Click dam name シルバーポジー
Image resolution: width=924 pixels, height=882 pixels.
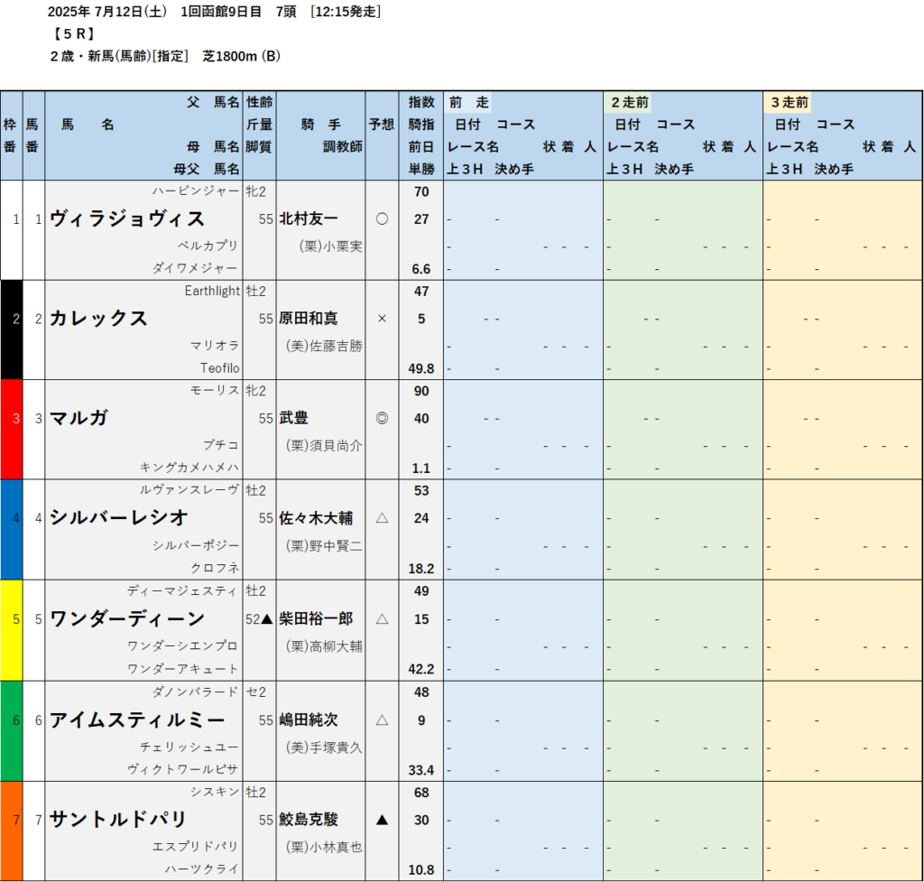[196, 545]
